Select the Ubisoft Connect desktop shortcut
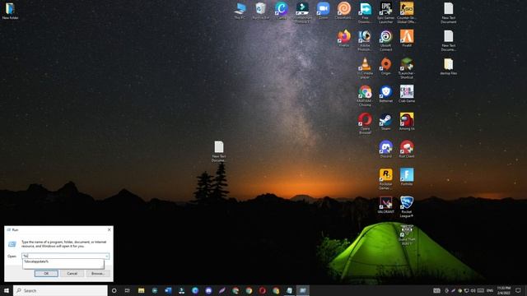527x296 pixels. pos(386,40)
